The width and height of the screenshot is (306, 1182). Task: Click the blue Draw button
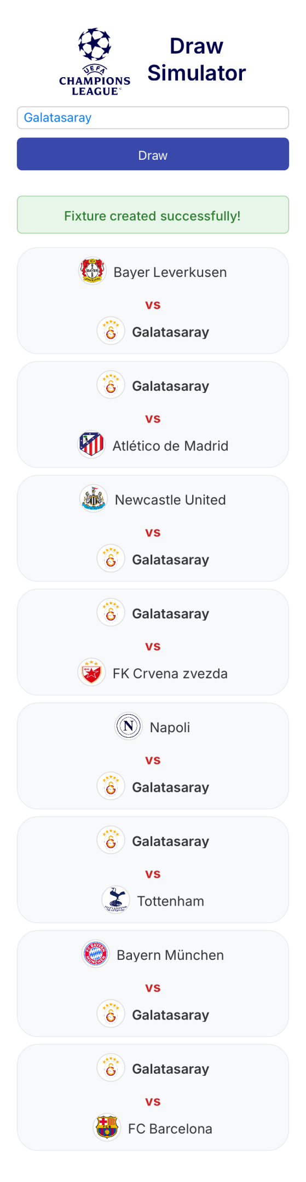153,154
